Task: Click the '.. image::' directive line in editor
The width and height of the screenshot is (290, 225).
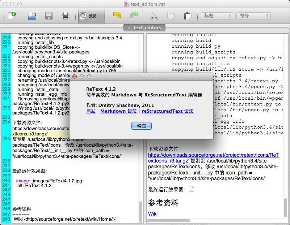Action: click(x=47, y=181)
